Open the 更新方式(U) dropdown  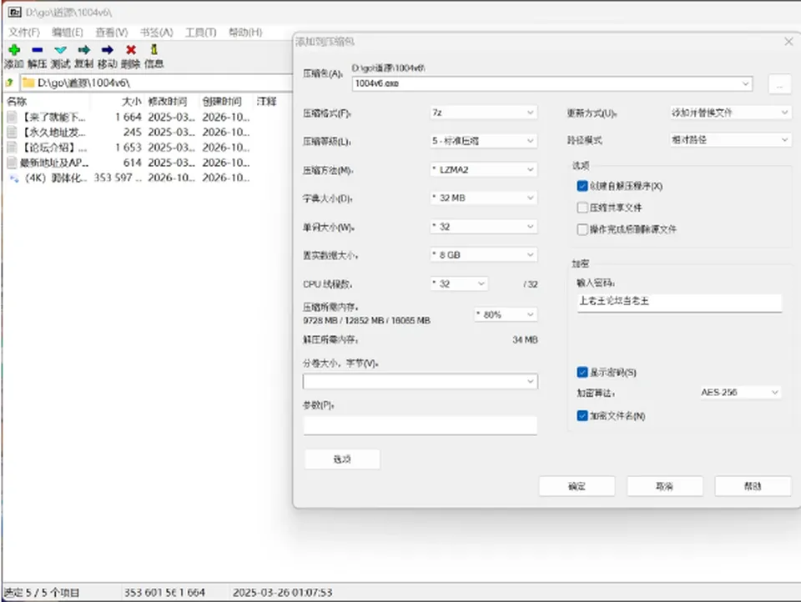coord(730,113)
